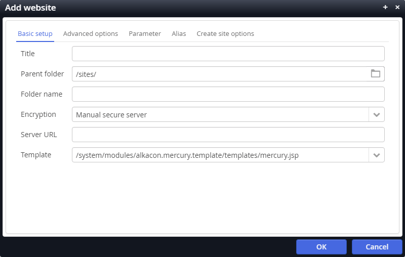Click the Encryption field label
The height and width of the screenshot is (257, 405).
pyautogui.click(x=38, y=114)
